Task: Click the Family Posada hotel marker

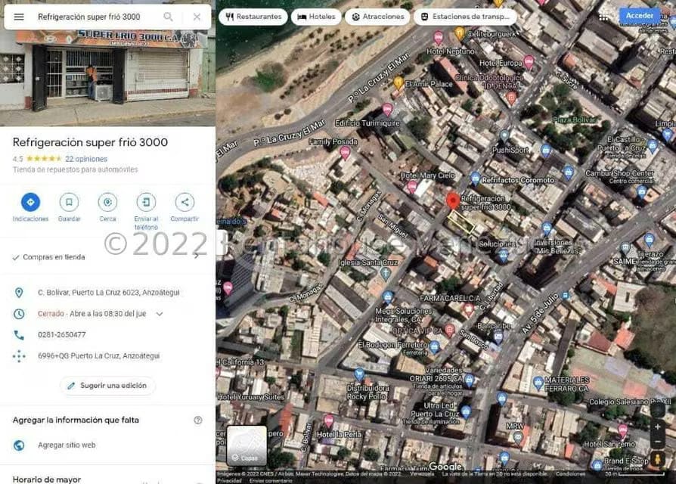Action: click(345, 153)
